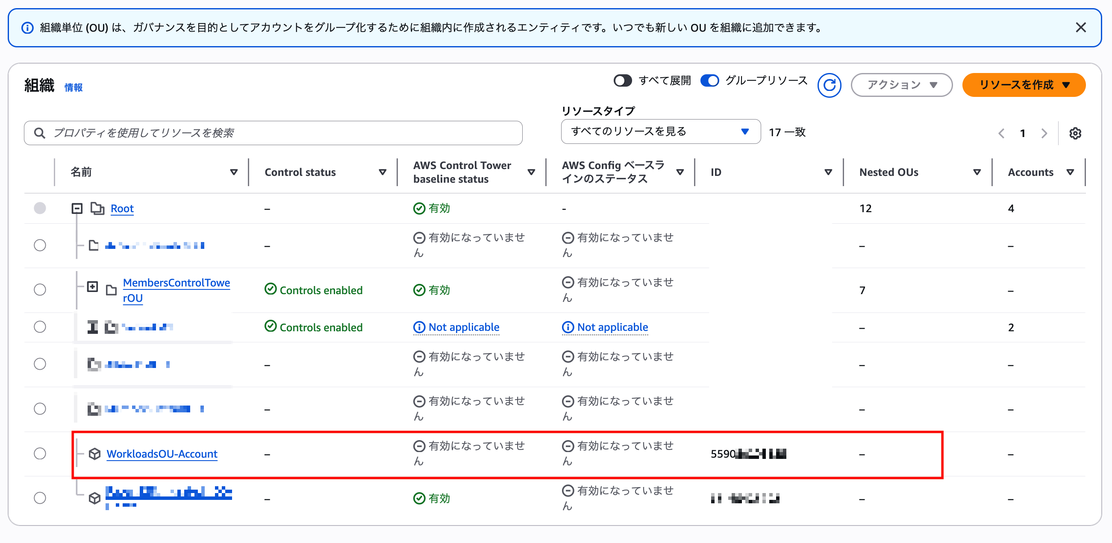Click the green check icon next to 有効
The height and width of the screenshot is (543, 1112).
[418, 208]
